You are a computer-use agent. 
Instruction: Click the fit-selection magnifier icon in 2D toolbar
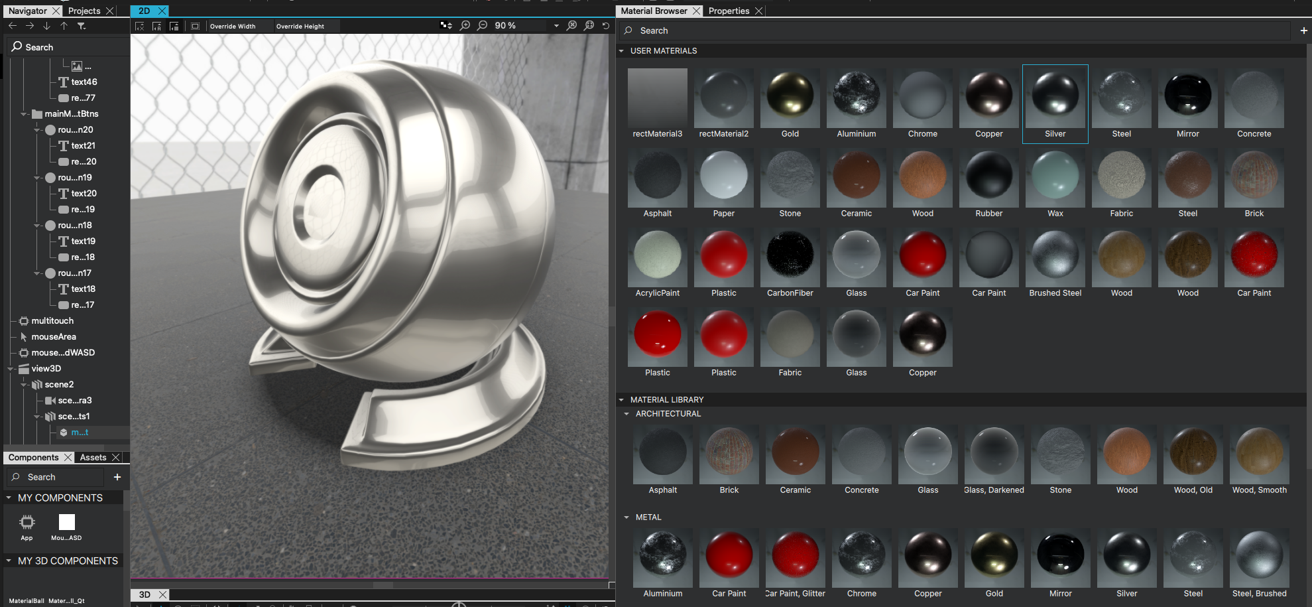[589, 26]
